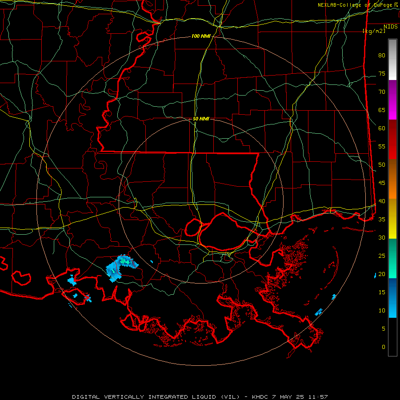This screenshot has width=400, height=400.
Task: Click the kg/m2 units label
Action: click(x=374, y=31)
